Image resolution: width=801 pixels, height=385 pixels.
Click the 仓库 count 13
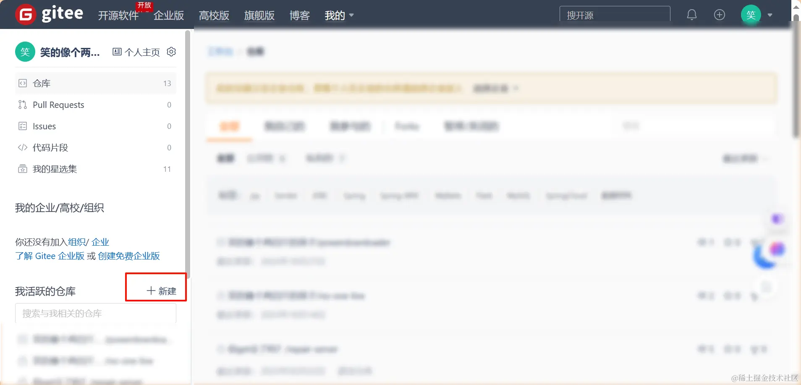(x=167, y=84)
